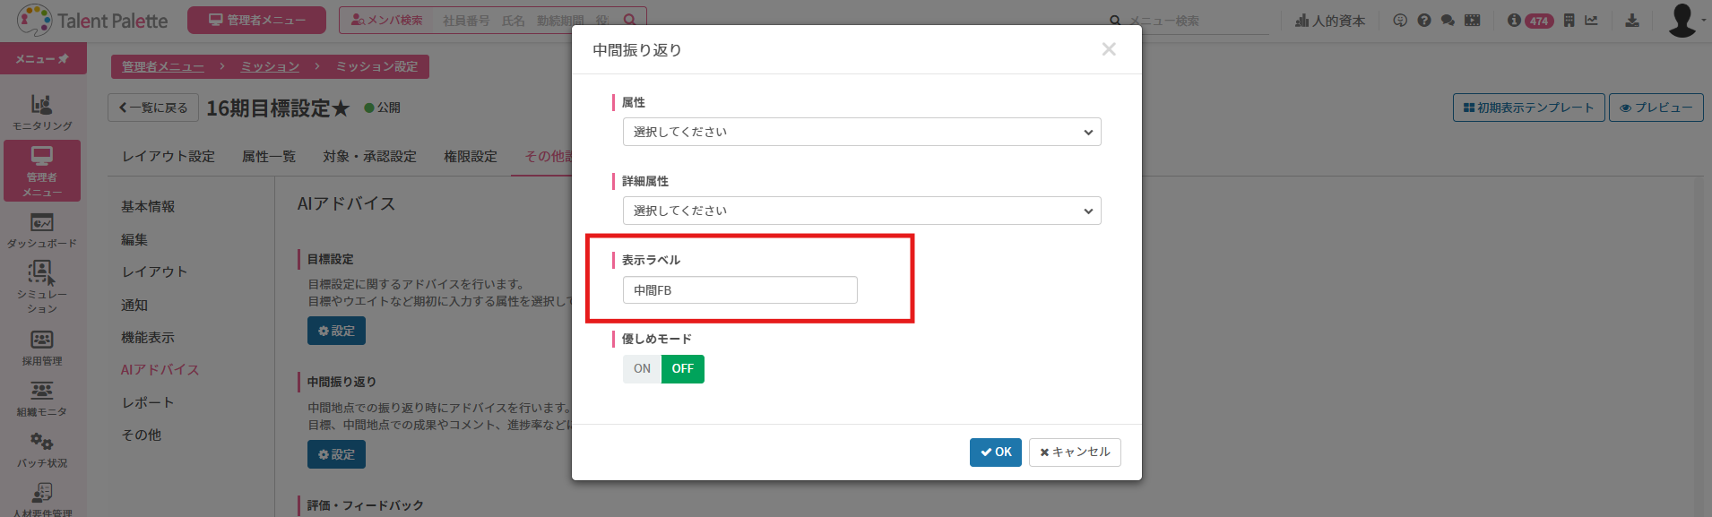
Task: Confirm the dialog with OK button
Action: click(x=996, y=452)
